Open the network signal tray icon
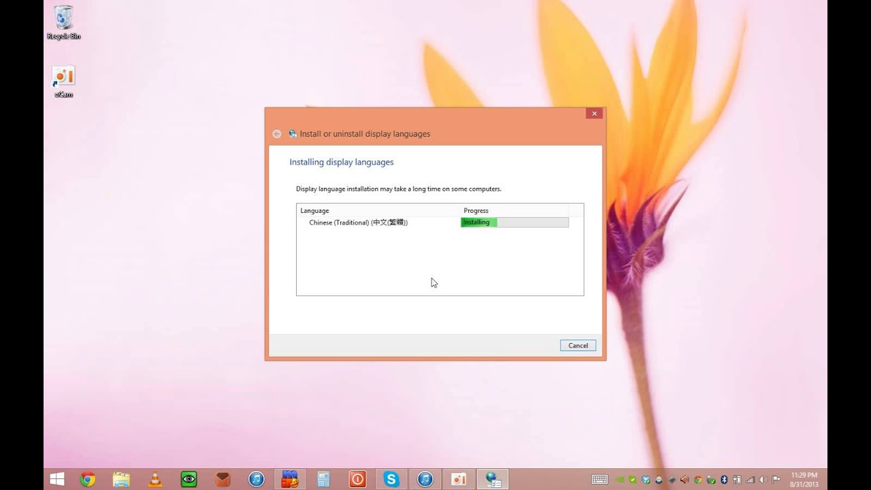871x490 pixels. (751, 479)
